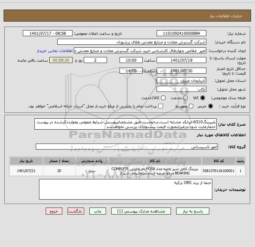This screenshot has width=255, height=247.
Task: Click the remaining days field showing 2
Action: [95, 60]
